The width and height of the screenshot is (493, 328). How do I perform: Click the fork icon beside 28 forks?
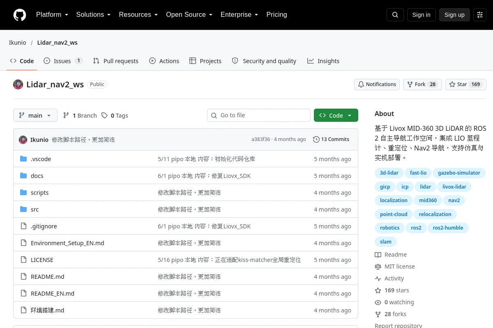378,314
